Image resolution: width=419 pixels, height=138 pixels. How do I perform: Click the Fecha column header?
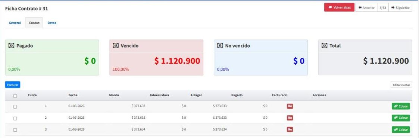[73, 95]
